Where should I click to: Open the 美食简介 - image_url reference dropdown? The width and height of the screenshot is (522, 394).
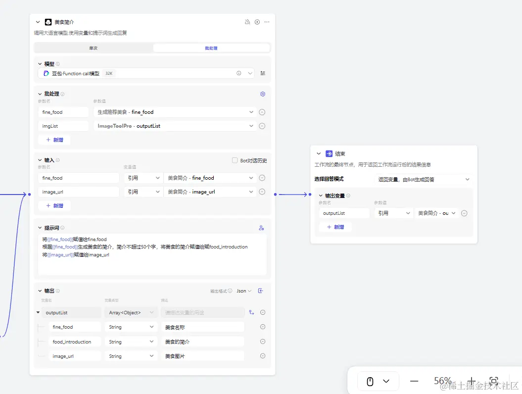tap(210, 192)
